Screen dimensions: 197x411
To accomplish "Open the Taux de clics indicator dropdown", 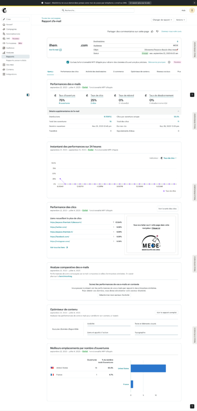I will (170, 158).
